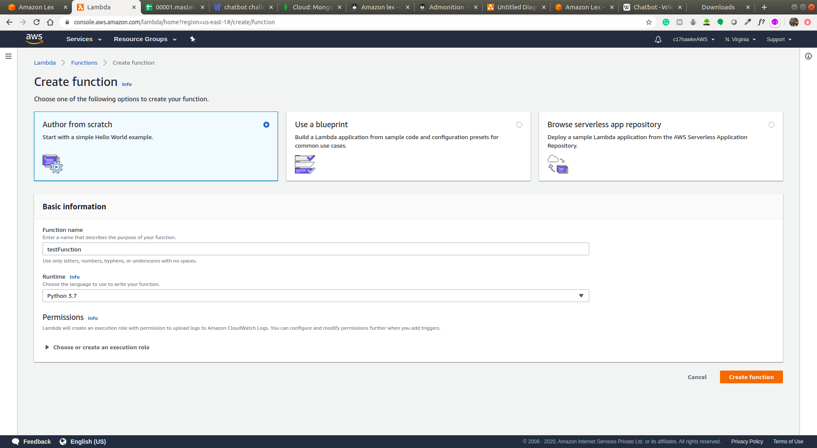This screenshot has height=448, width=817.
Task: Switch to the 00001.master tab
Action: point(174,7)
